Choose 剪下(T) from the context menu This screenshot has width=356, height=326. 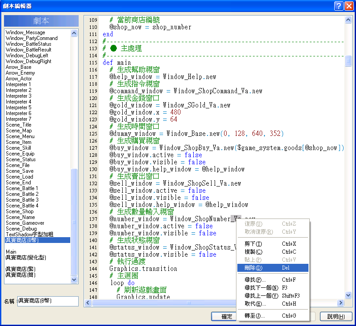tap(273, 244)
